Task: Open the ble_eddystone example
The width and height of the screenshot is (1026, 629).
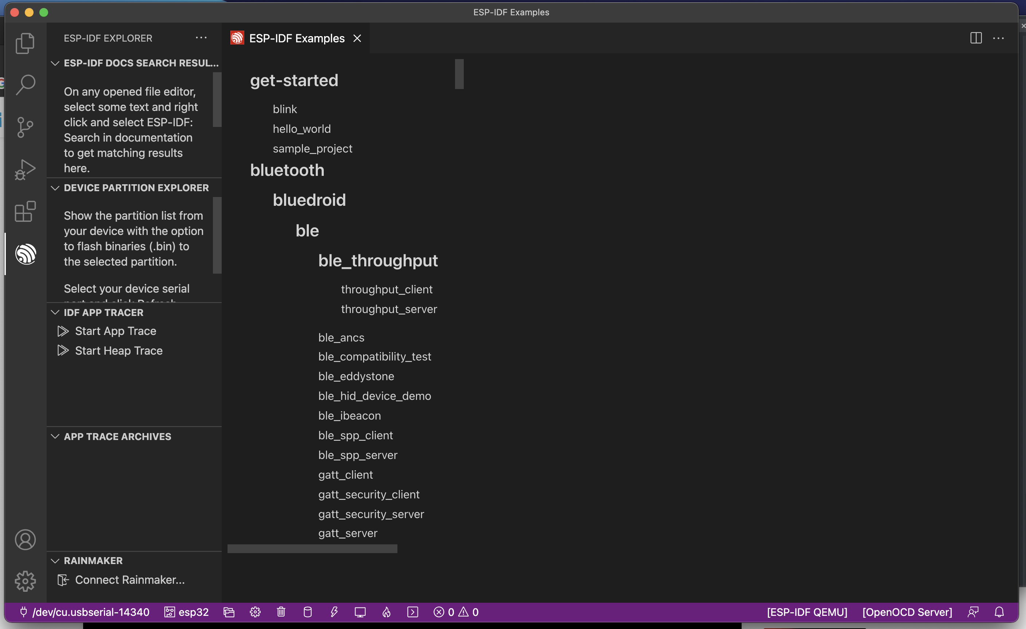Action: click(x=356, y=376)
